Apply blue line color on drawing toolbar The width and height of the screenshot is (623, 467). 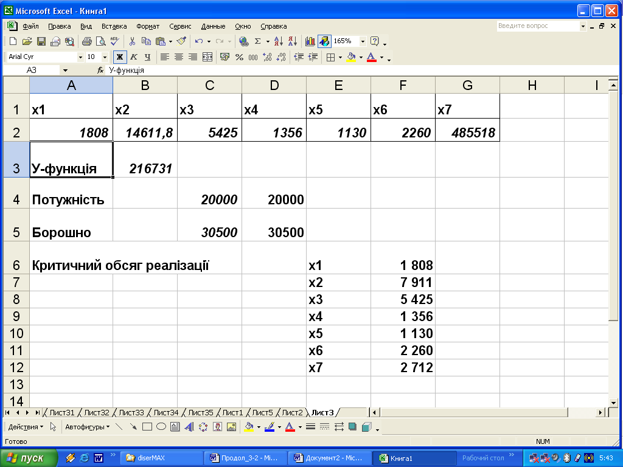[x=270, y=427]
